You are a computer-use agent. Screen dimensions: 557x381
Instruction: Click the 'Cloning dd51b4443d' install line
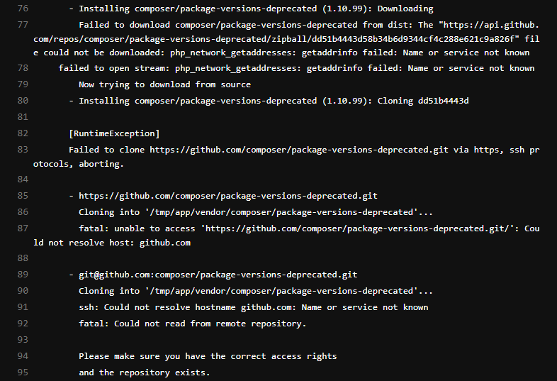[x=269, y=101]
